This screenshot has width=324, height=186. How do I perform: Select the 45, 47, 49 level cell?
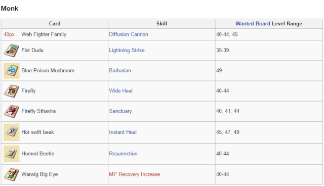click(269, 132)
